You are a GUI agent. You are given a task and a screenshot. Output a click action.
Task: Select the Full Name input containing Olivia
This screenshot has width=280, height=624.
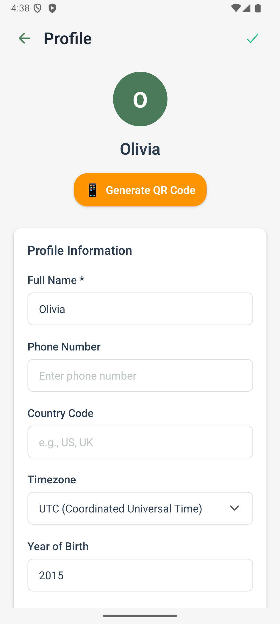[140, 309]
